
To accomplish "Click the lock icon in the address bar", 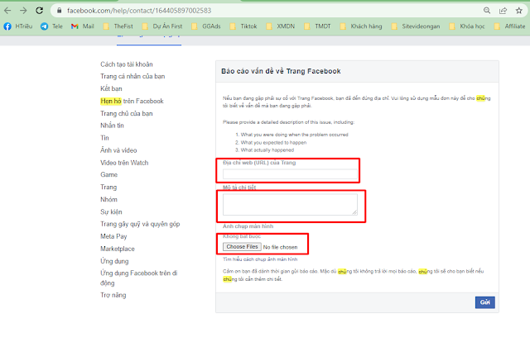I will click(x=59, y=11).
